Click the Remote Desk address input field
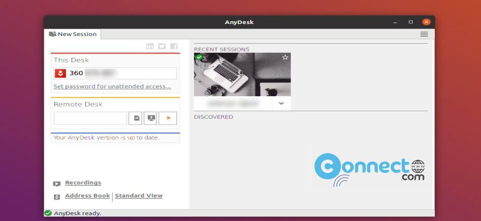481x221 pixels. point(90,118)
